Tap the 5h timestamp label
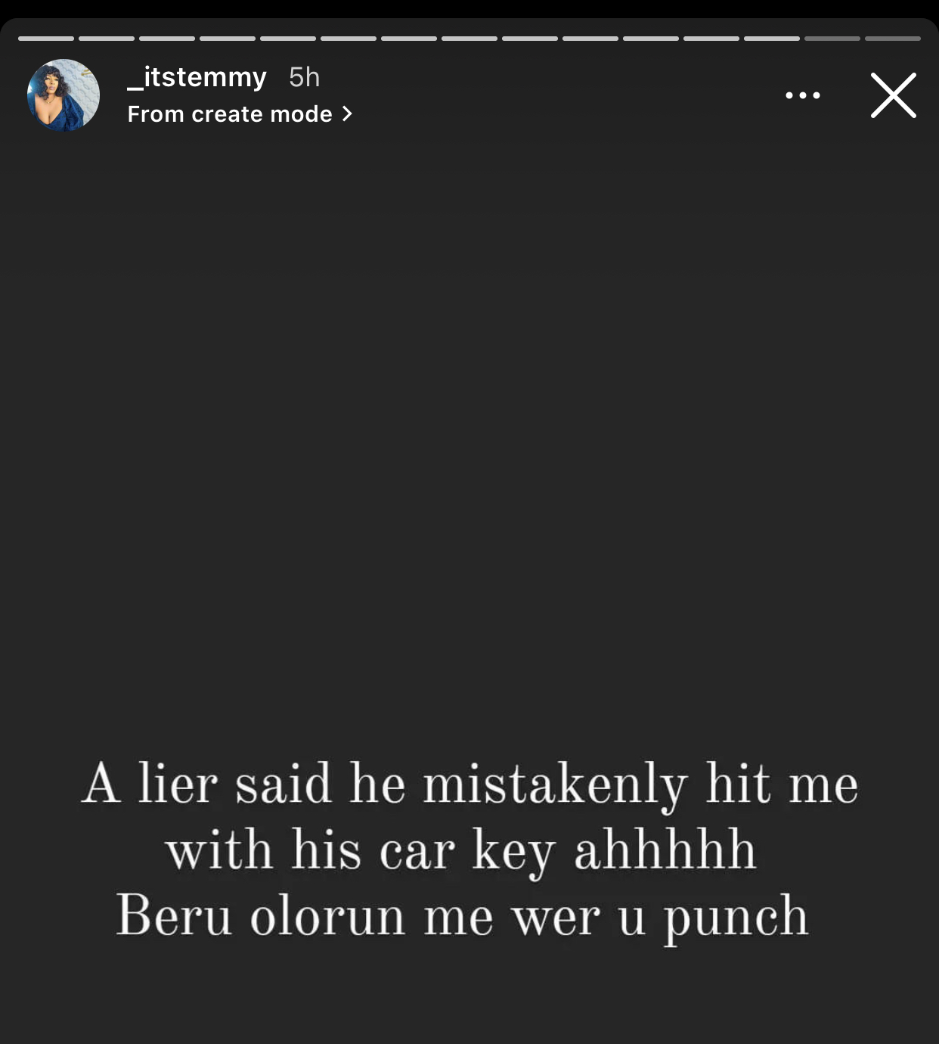Image resolution: width=939 pixels, height=1044 pixels. coord(305,77)
